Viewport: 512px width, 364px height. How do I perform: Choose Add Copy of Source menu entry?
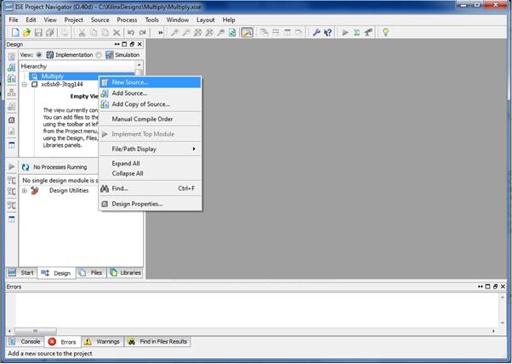pyautogui.click(x=151, y=104)
